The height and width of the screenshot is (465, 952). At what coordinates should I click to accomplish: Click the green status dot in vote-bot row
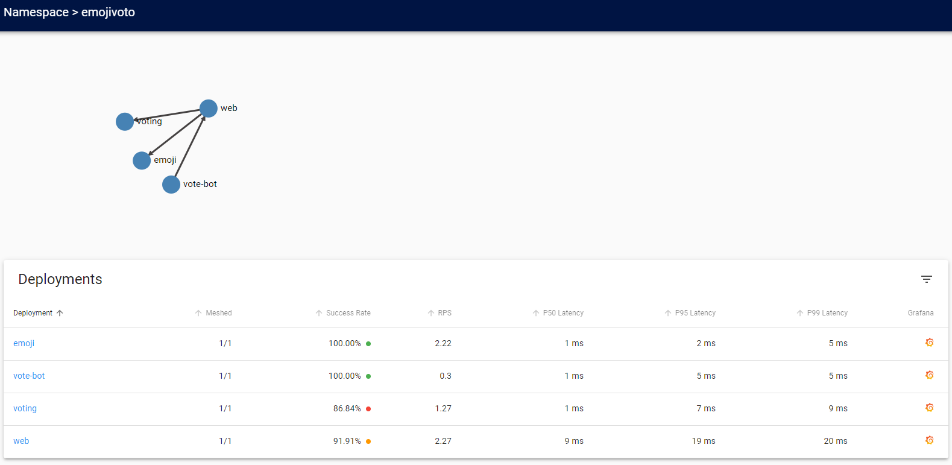(368, 376)
